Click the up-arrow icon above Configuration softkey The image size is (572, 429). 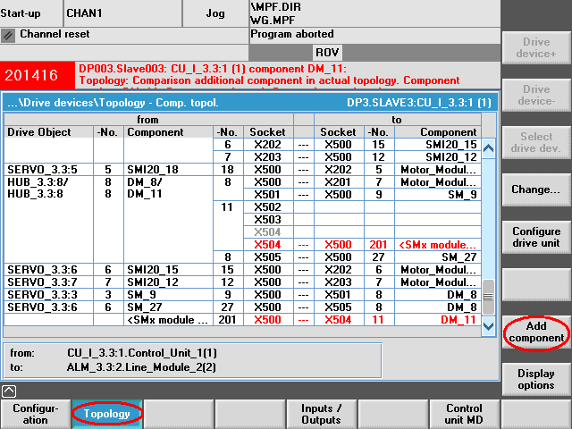(9, 391)
